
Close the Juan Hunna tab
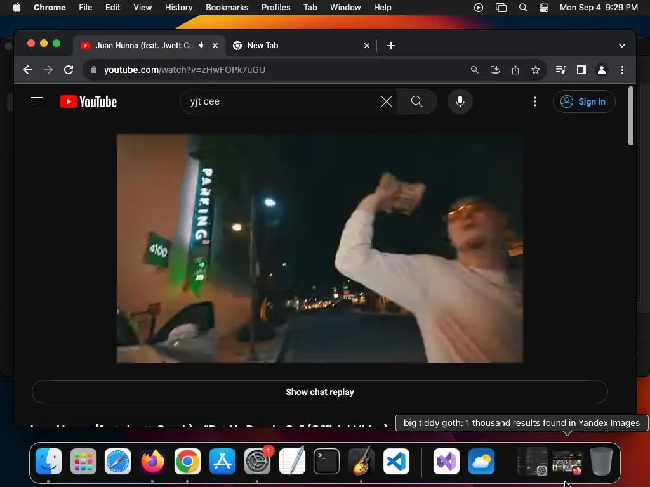[x=215, y=46]
